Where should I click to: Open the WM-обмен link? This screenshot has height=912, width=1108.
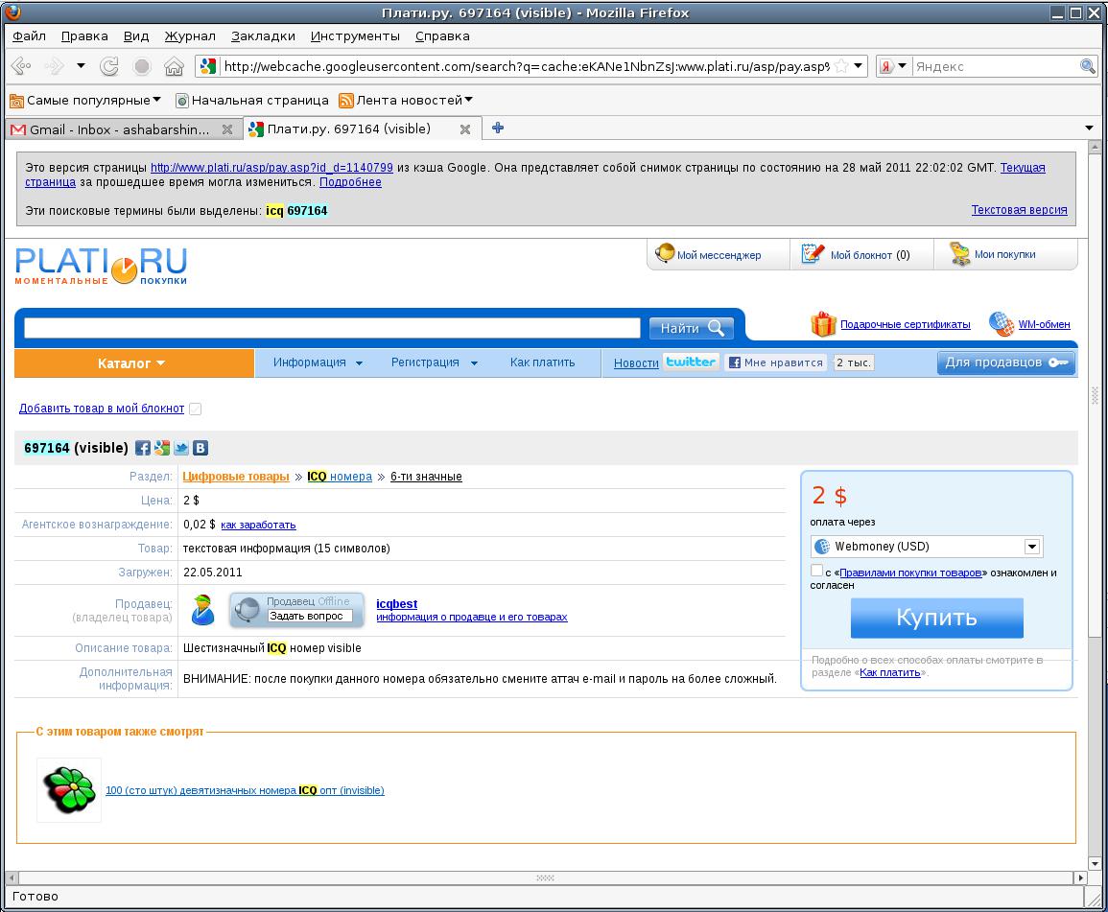click(1044, 324)
